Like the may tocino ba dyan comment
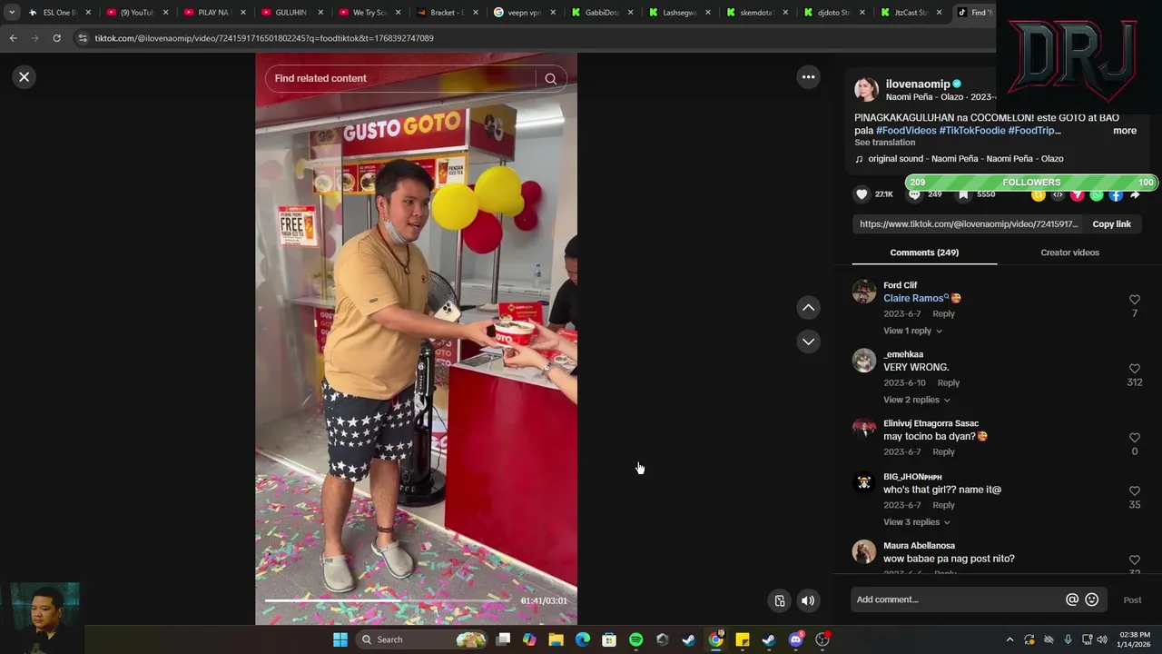Viewport: 1162px width, 654px height. (x=1135, y=438)
